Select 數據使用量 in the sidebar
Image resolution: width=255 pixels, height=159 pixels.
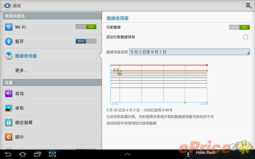(x=26, y=56)
